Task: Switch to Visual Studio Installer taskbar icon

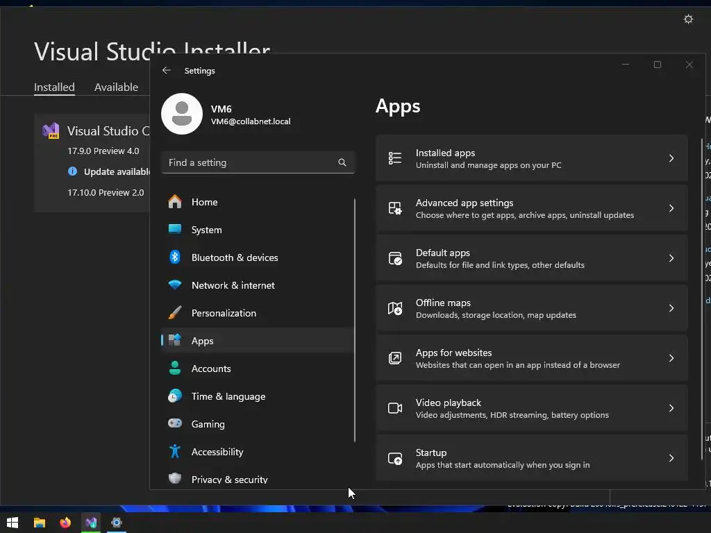Action: click(x=91, y=523)
